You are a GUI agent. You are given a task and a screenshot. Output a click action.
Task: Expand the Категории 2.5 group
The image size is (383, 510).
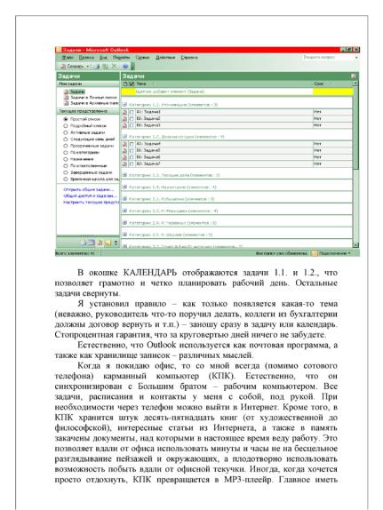(x=124, y=235)
